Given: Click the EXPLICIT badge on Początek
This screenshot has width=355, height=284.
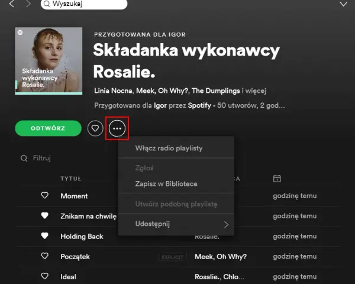Looking at the screenshot, I should click(173, 257).
